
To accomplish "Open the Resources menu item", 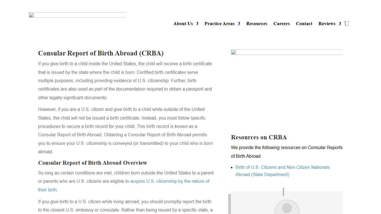I will (257, 24).
